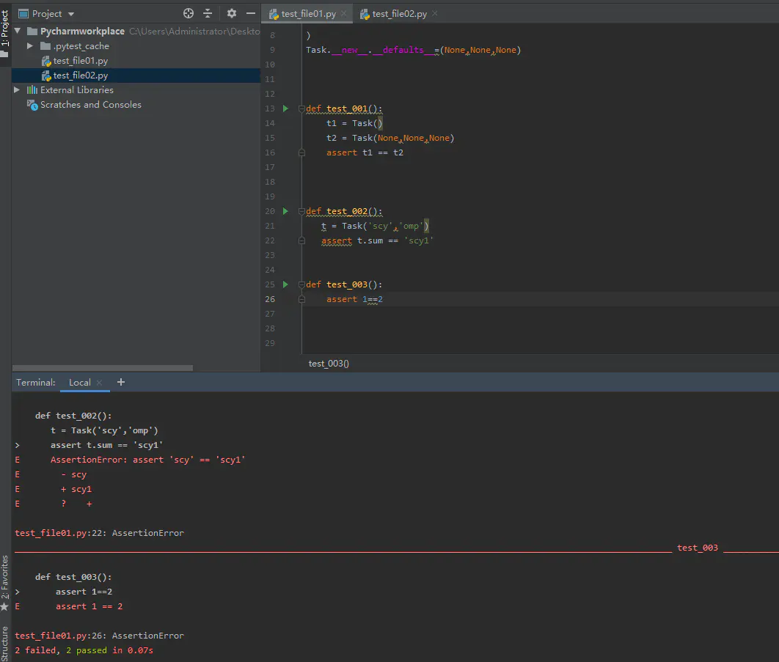Expand External Libraries node
This screenshot has width=779, height=662.
(x=17, y=90)
